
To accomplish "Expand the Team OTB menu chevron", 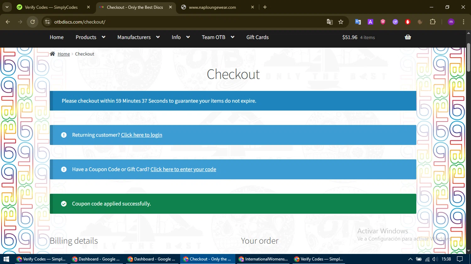I will 233,37.
